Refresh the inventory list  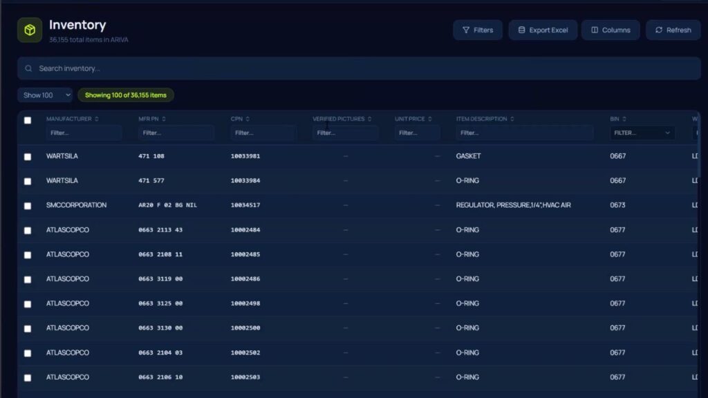click(x=673, y=30)
